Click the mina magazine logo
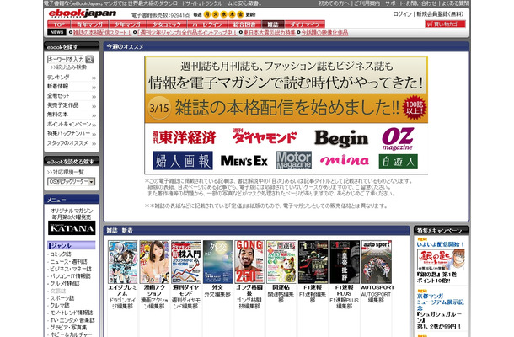Image resolution: width=514 pixels, height=337 pixels. coord(345,160)
